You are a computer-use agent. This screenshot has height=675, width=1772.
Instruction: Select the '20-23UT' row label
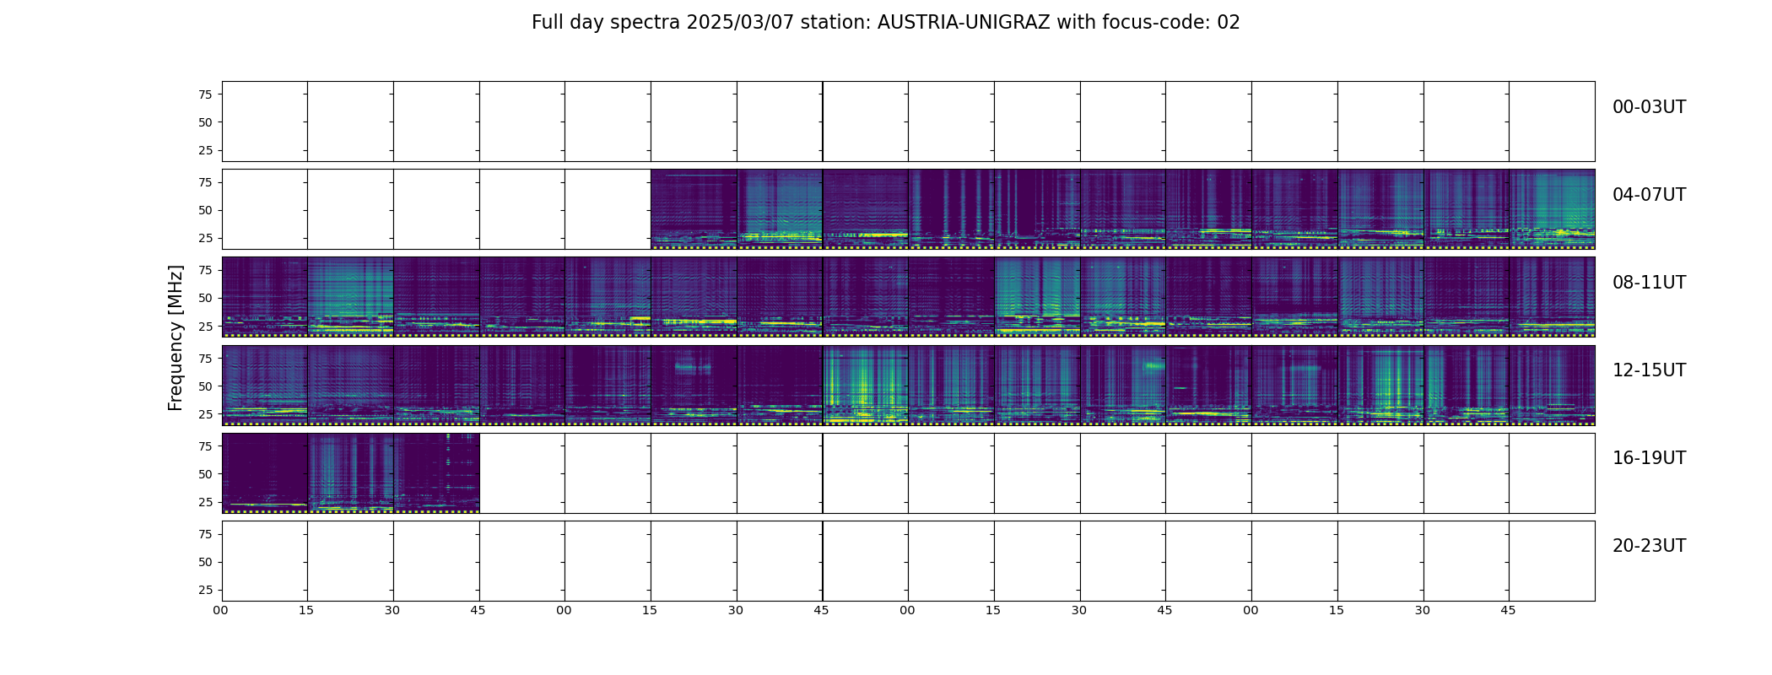(1649, 546)
